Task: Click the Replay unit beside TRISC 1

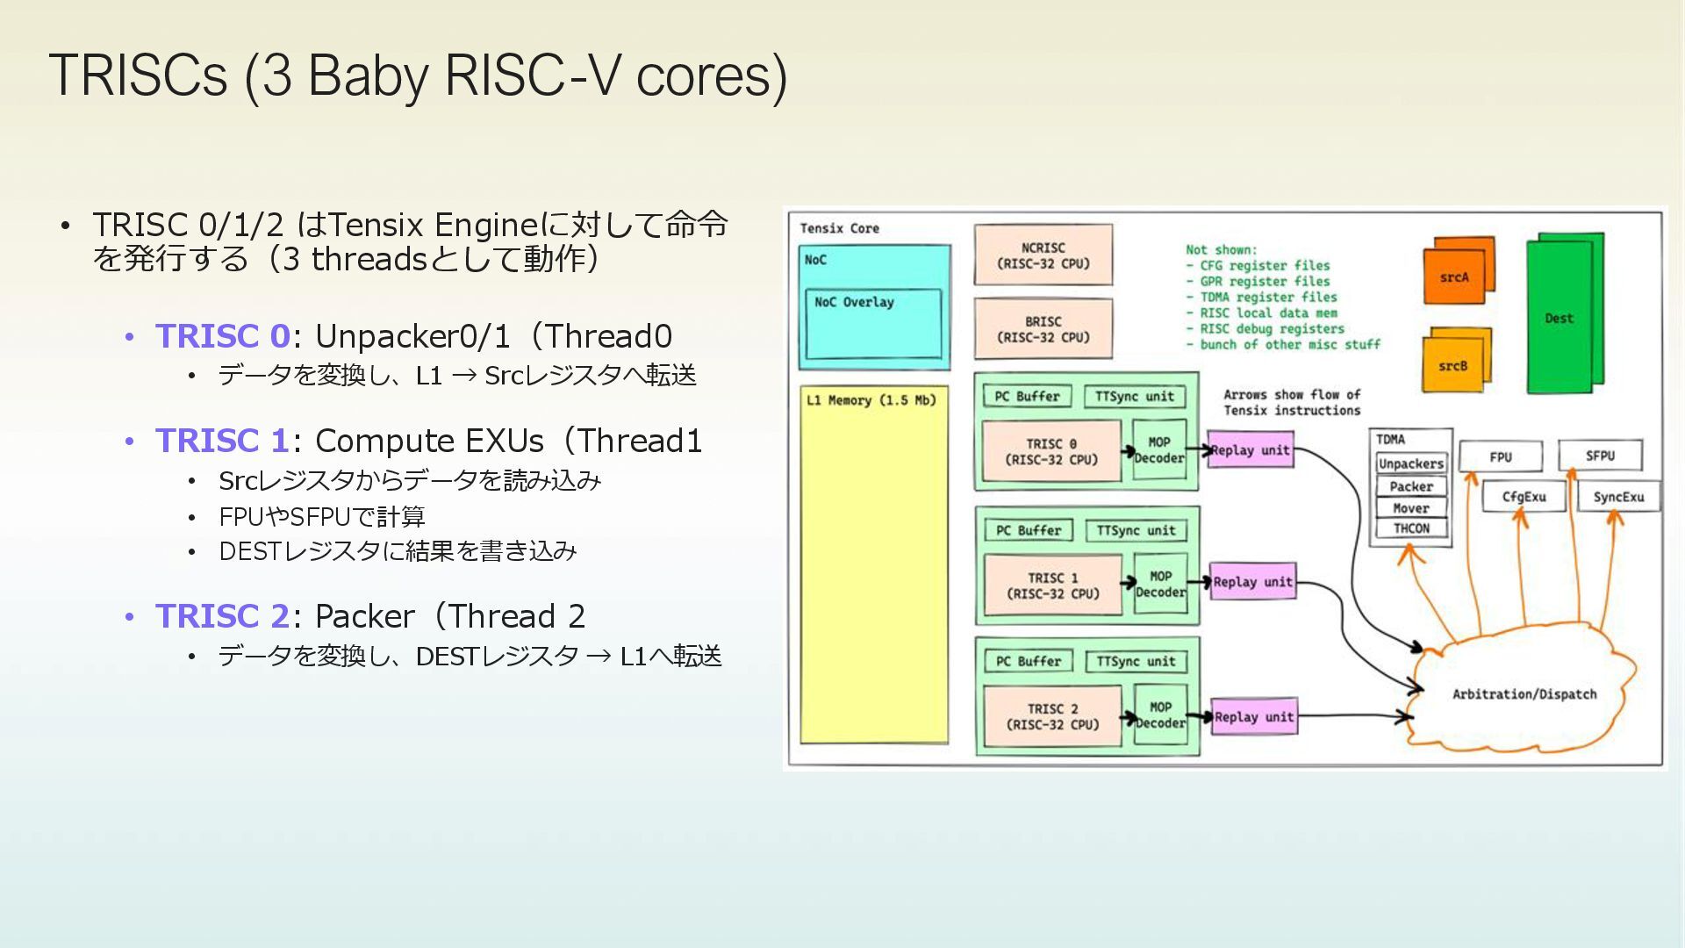Action: coord(1252,582)
